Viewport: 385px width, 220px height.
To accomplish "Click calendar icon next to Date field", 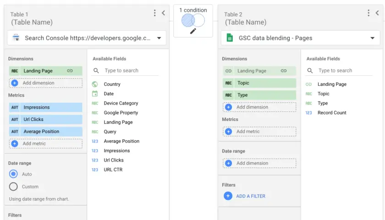I will point(95,94).
